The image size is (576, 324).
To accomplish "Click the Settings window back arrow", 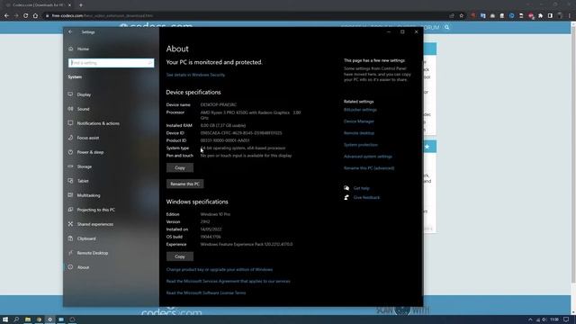I will [x=70, y=32].
